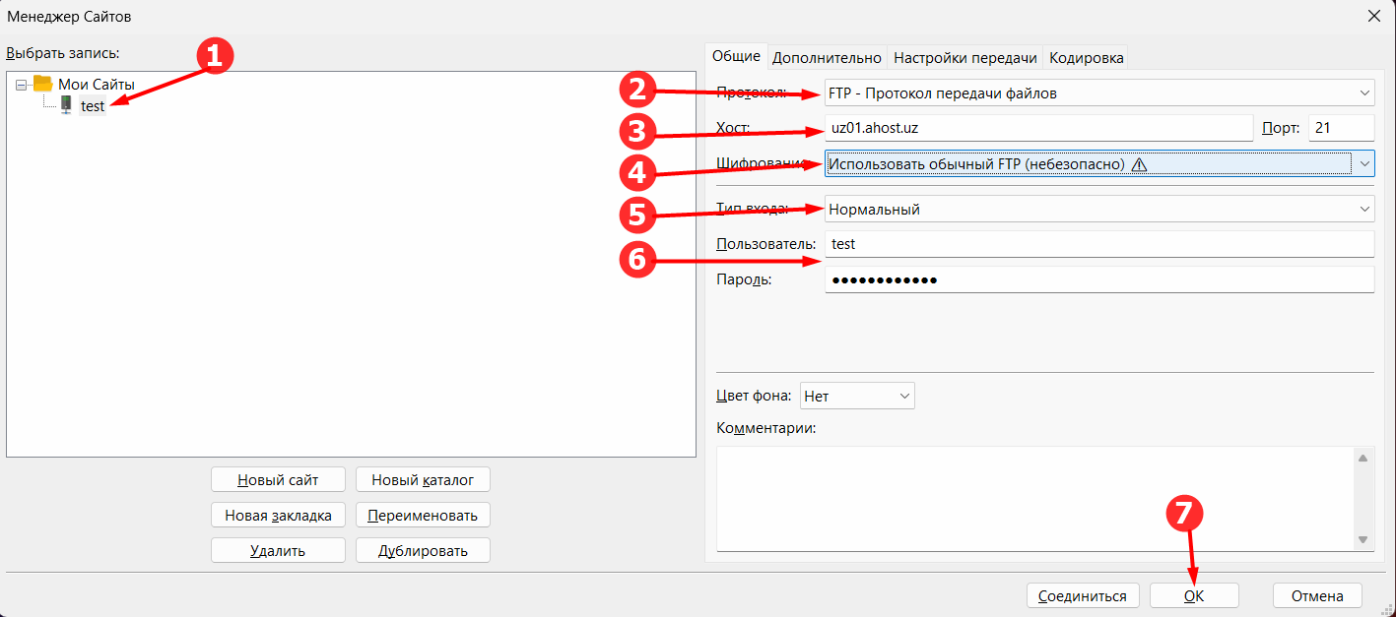Viewport: 1396px width, 617px height.
Task: Click the Новый каталог button
Action: tap(423, 480)
